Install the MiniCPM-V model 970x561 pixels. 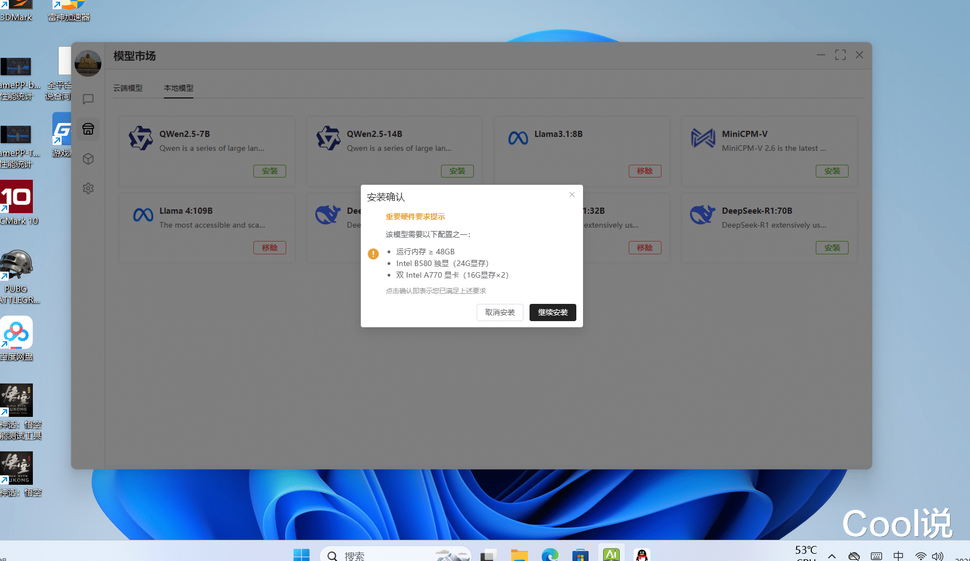832,171
